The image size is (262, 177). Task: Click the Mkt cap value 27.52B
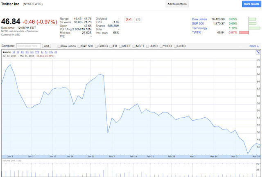[x=87, y=33]
